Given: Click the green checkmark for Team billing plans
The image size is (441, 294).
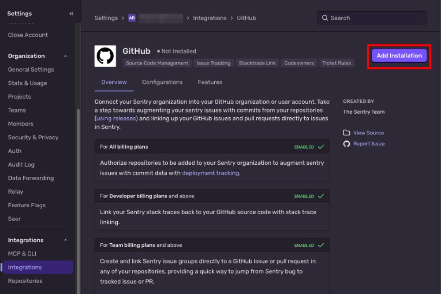Looking at the screenshot, I should point(321,245).
